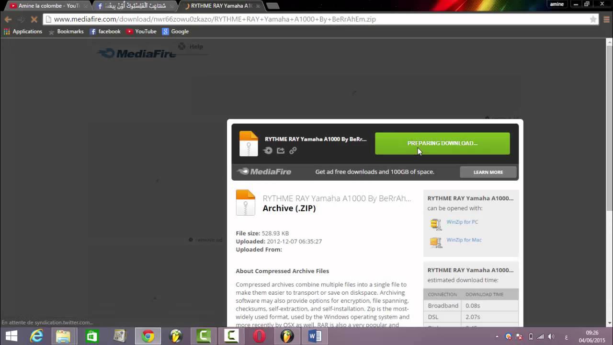Click the Broadband connection row
Image resolution: width=613 pixels, height=345 pixels.
(x=471, y=306)
